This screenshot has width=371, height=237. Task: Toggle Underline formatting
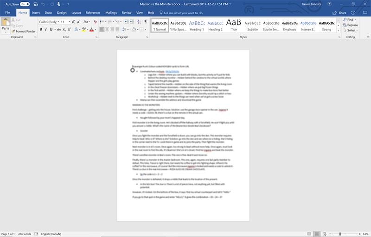51,30
